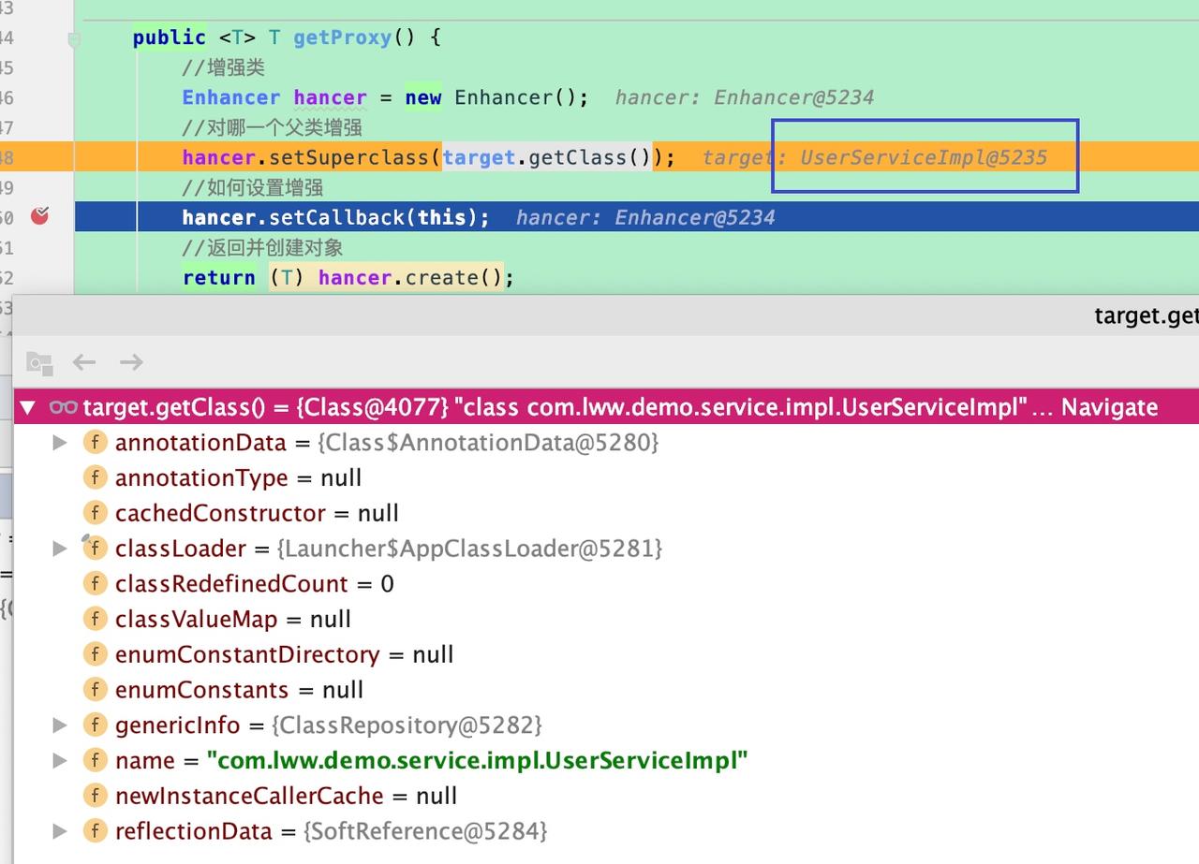Screen dimensions: 1199x864
Task: Select the cachedConstructor field icon
Action: (x=95, y=513)
